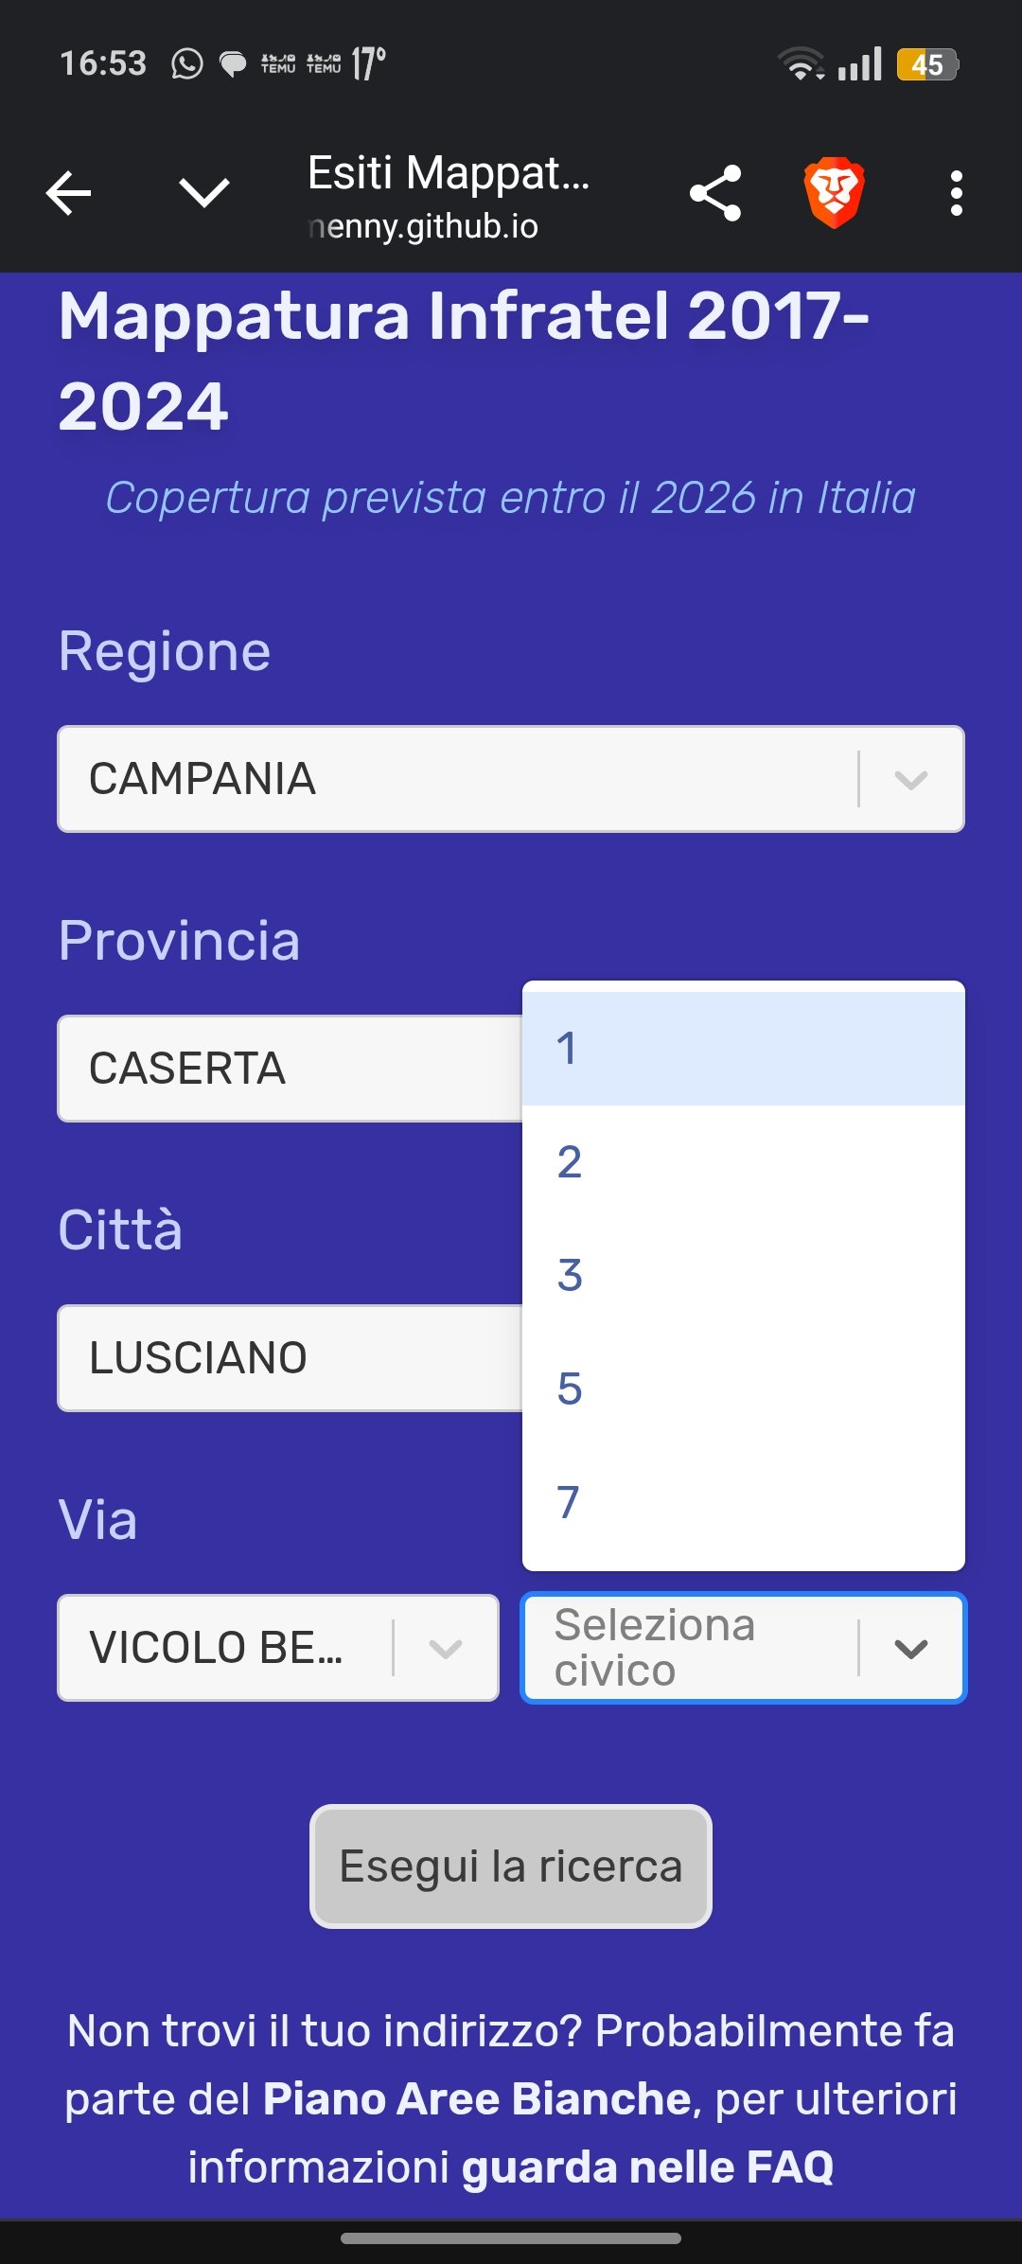Tap the WhatsApp notification icon
This screenshot has height=2264, width=1022.
pyautogui.click(x=186, y=64)
